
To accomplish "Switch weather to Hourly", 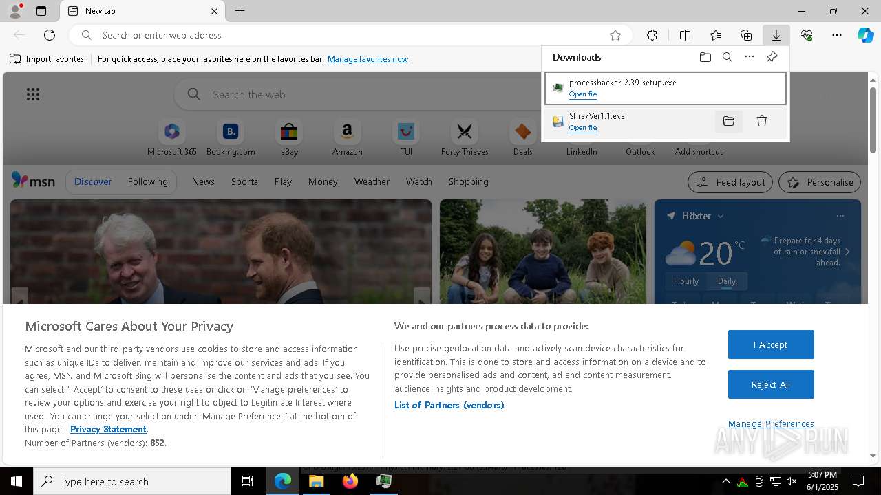I will [686, 281].
